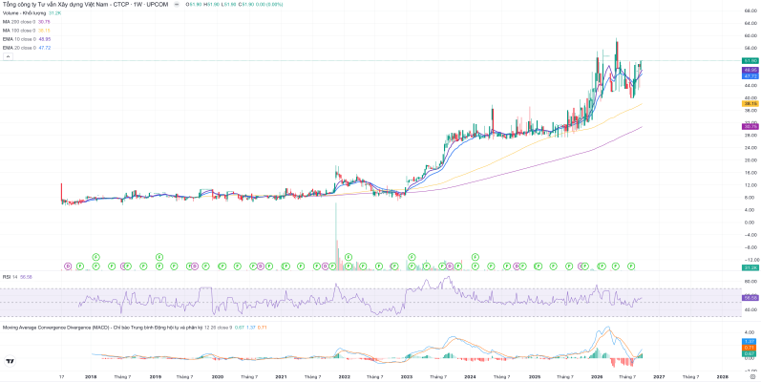Click the upper green earnings marker near 2019

(159, 256)
